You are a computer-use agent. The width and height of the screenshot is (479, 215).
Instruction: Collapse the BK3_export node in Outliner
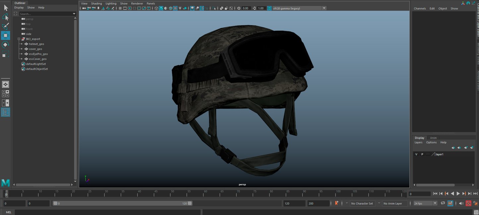point(19,39)
